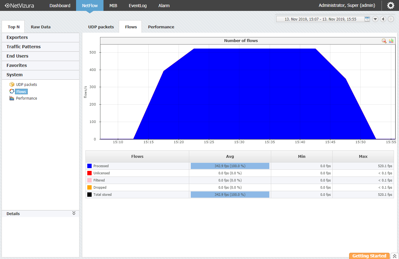Open the settings gear icon

coord(390,5)
